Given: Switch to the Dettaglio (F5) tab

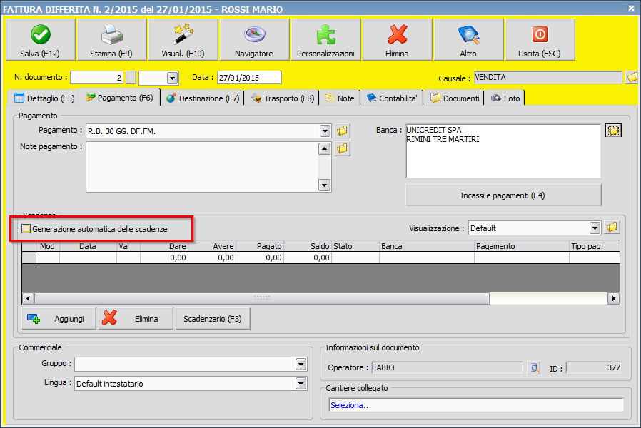Looking at the screenshot, I should [44, 98].
